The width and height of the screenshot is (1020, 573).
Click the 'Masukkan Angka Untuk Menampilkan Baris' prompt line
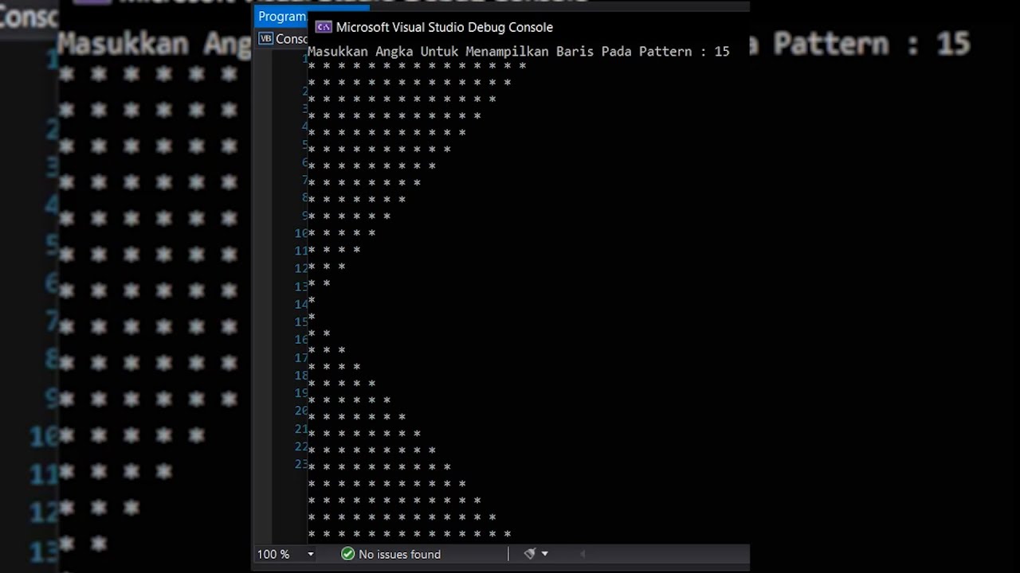pyautogui.click(x=519, y=51)
